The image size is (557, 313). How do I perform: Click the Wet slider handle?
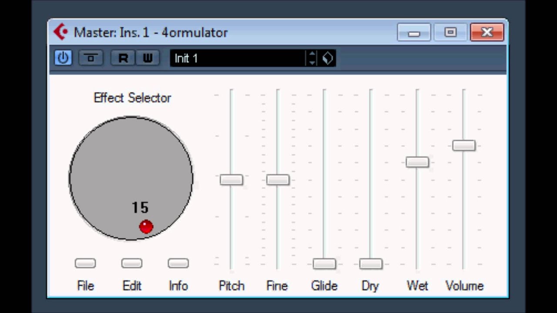pyautogui.click(x=417, y=162)
